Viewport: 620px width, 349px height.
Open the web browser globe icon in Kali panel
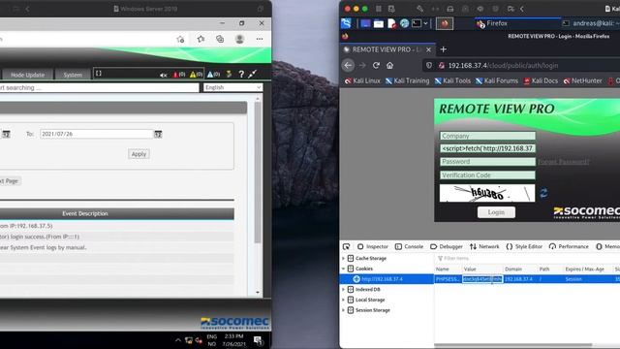pyautogui.click(x=404, y=23)
